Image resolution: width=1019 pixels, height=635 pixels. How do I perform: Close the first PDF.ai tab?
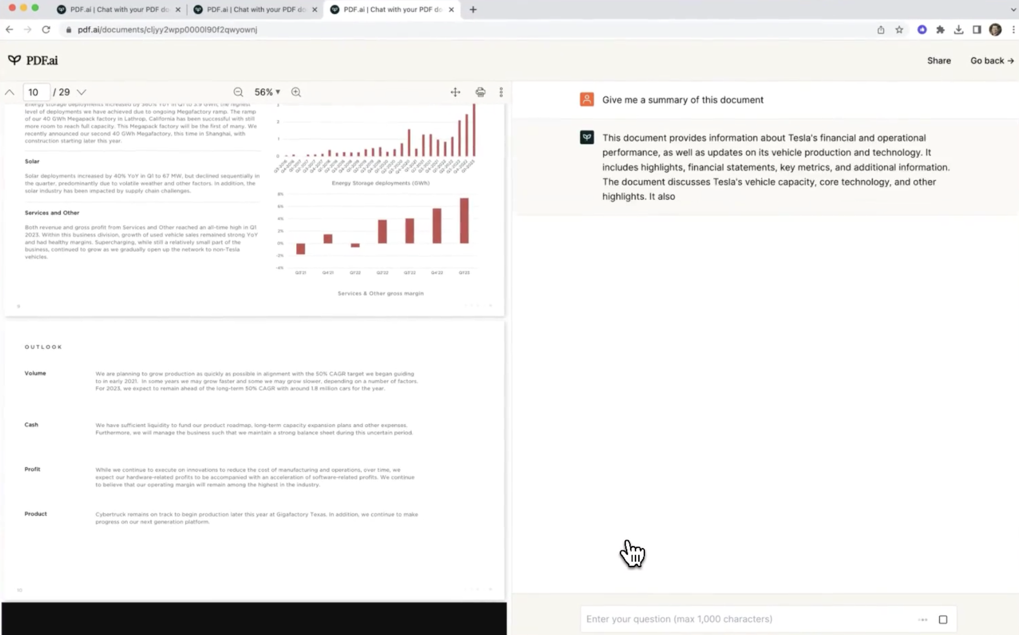[178, 9]
